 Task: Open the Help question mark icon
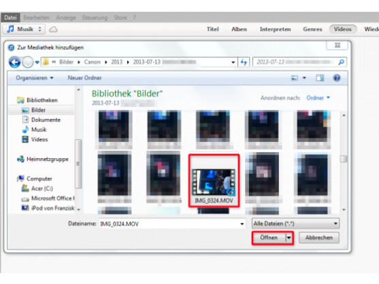tap(337, 78)
